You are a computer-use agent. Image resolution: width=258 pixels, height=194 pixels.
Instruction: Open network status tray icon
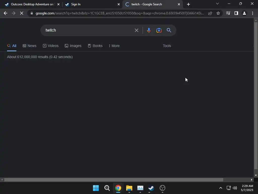pyautogui.click(x=229, y=188)
